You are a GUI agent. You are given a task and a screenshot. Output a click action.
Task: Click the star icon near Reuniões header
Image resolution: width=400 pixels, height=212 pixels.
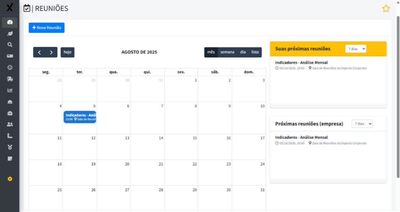tap(386, 8)
